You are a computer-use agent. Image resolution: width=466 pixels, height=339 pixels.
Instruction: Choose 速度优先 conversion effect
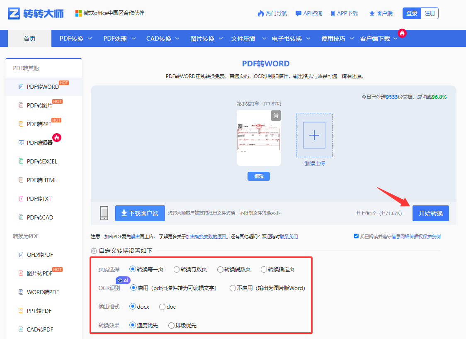tap(133, 325)
